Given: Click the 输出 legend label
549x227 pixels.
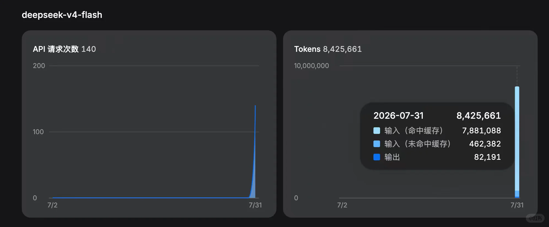Looking at the screenshot, I should (x=392, y=157).
